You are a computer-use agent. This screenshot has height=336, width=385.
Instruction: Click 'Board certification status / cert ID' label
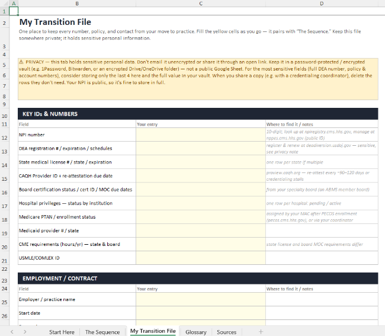77,190
